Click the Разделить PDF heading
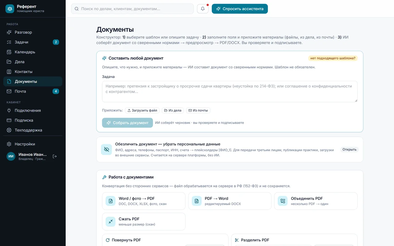This screenshot has width=394, height=246. [255, 240]
